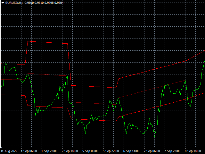The height and width of the screenshot is (154, 205).
Task: Click the 1 Sep 22:00 time label
Action: [x=49, y=151]
